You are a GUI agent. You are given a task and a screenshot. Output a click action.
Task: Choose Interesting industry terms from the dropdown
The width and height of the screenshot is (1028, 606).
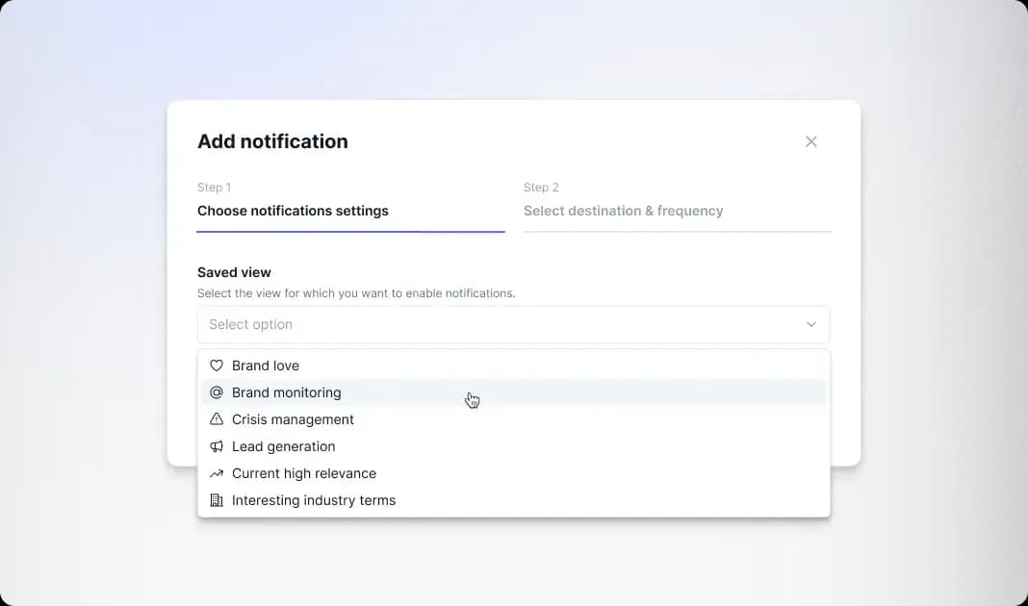click(313, 500)
